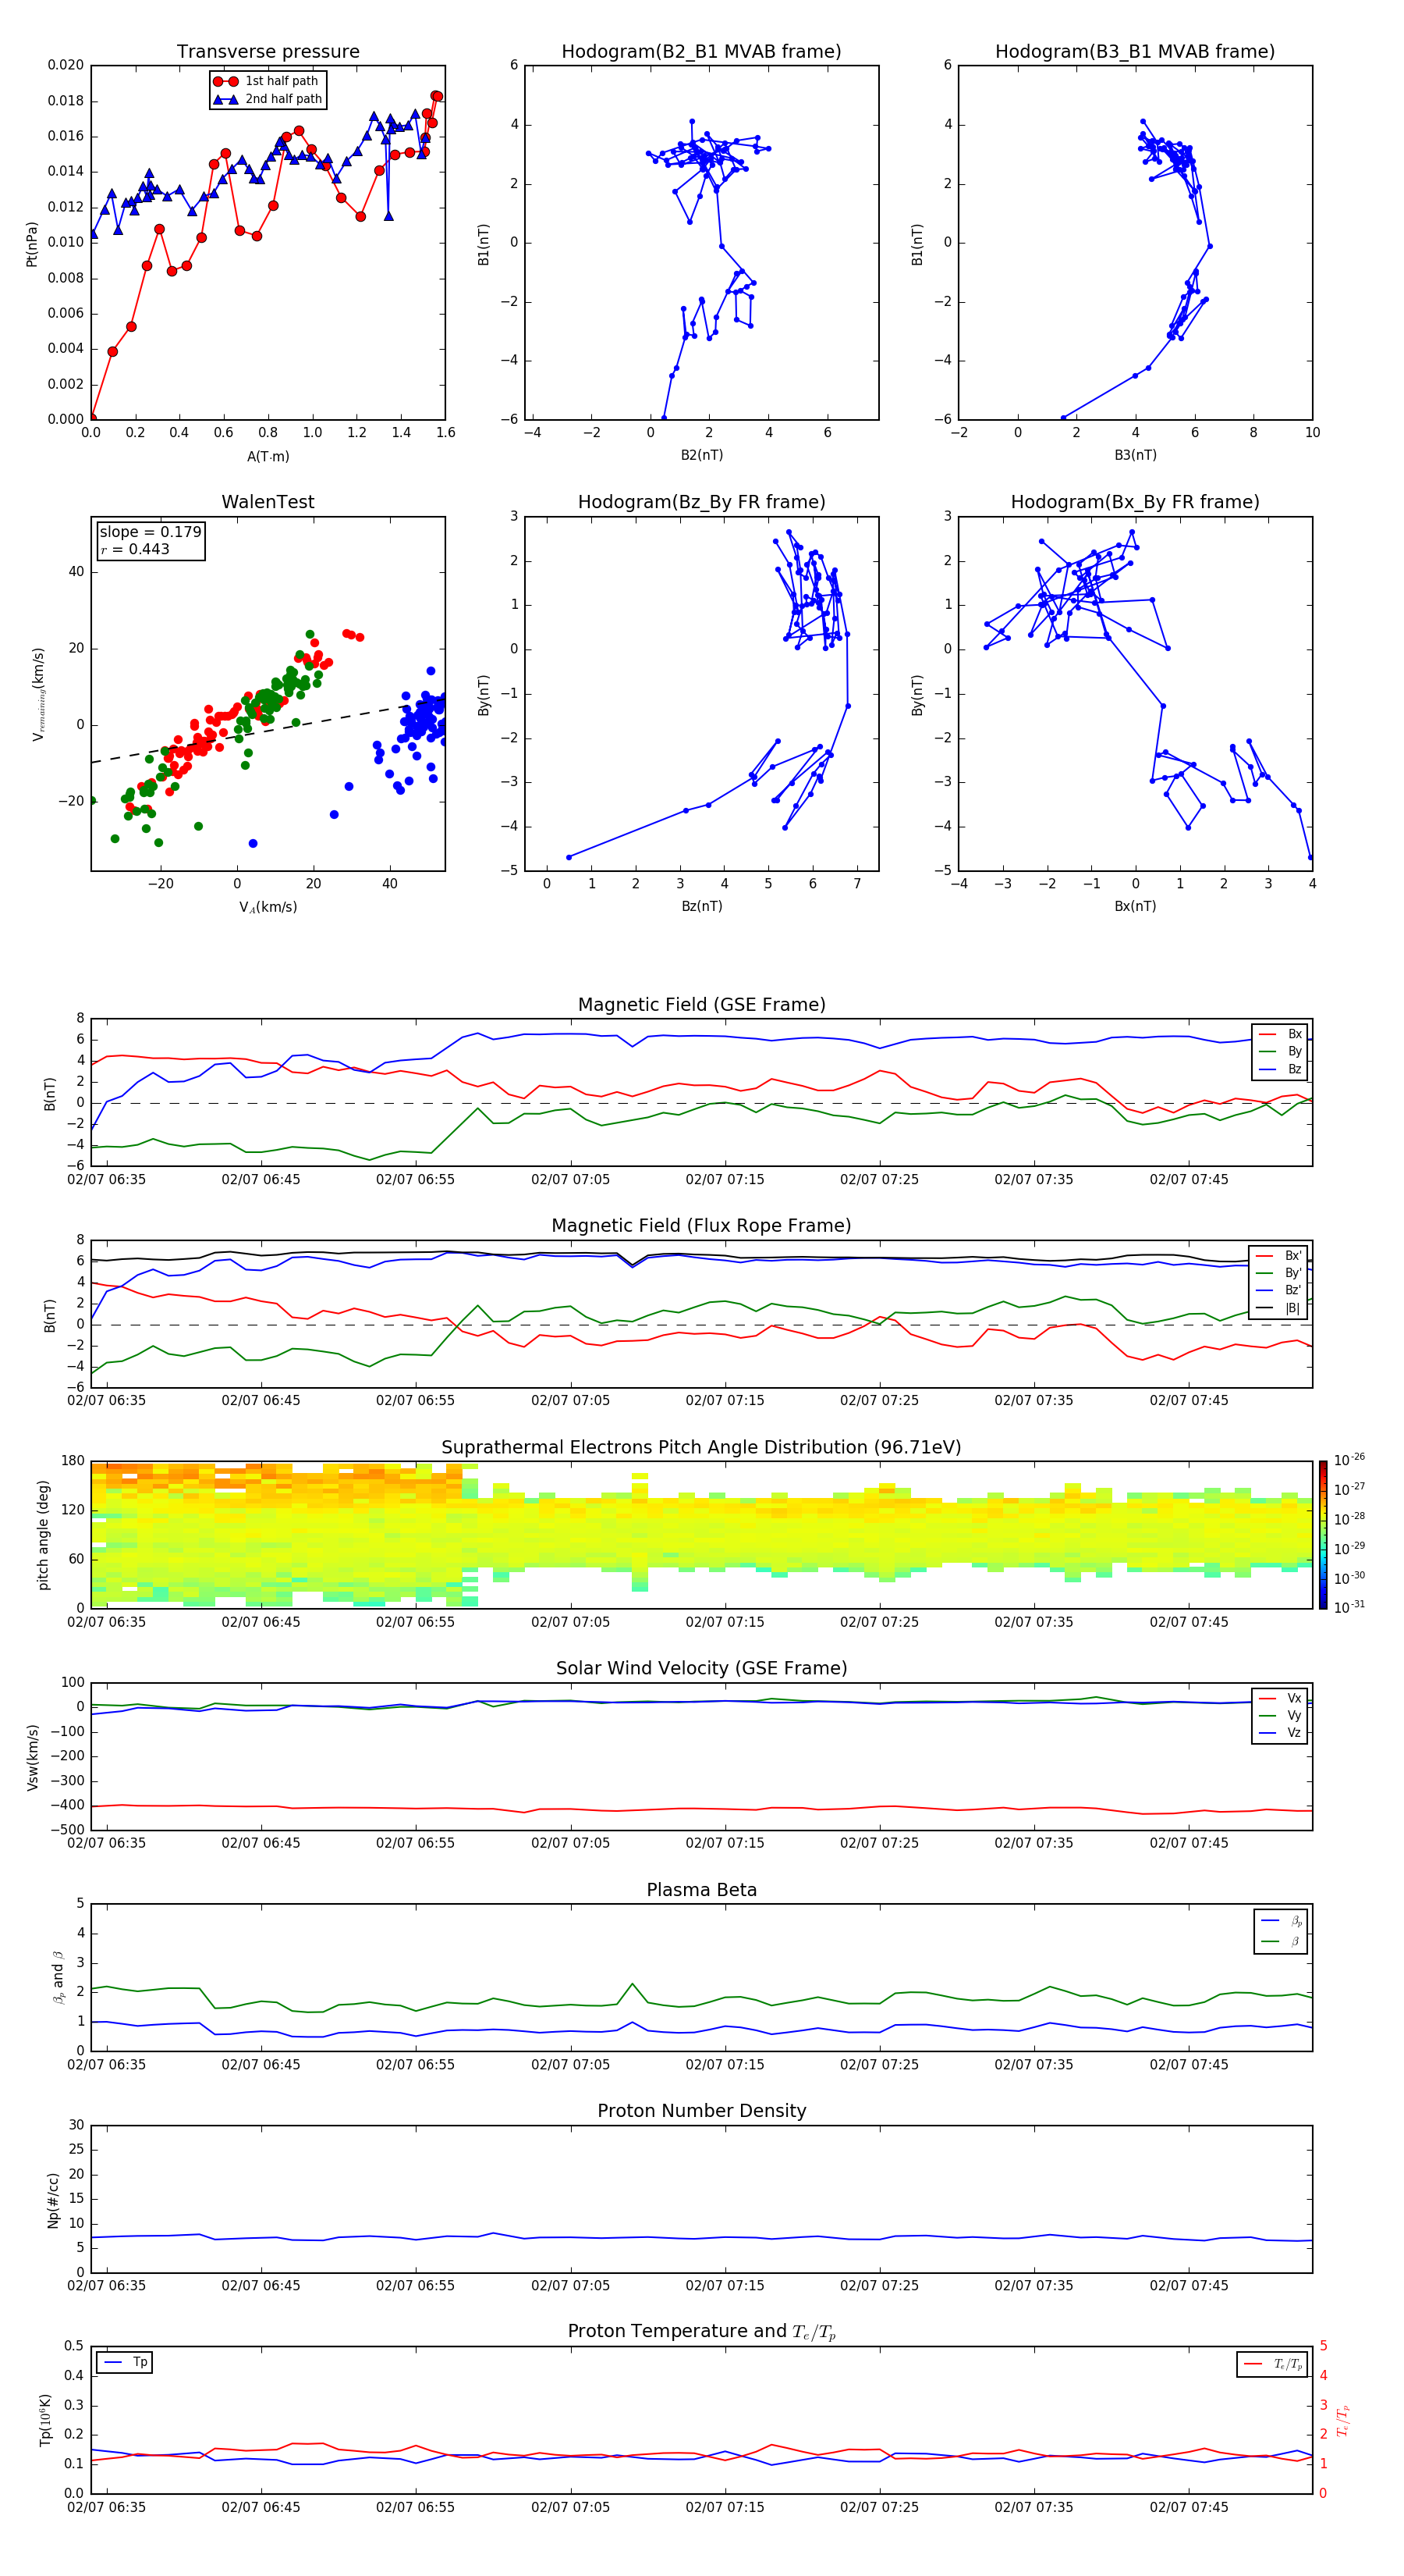
Task: Click the "B2(nT)" axis label
Action: coord(701,455)
